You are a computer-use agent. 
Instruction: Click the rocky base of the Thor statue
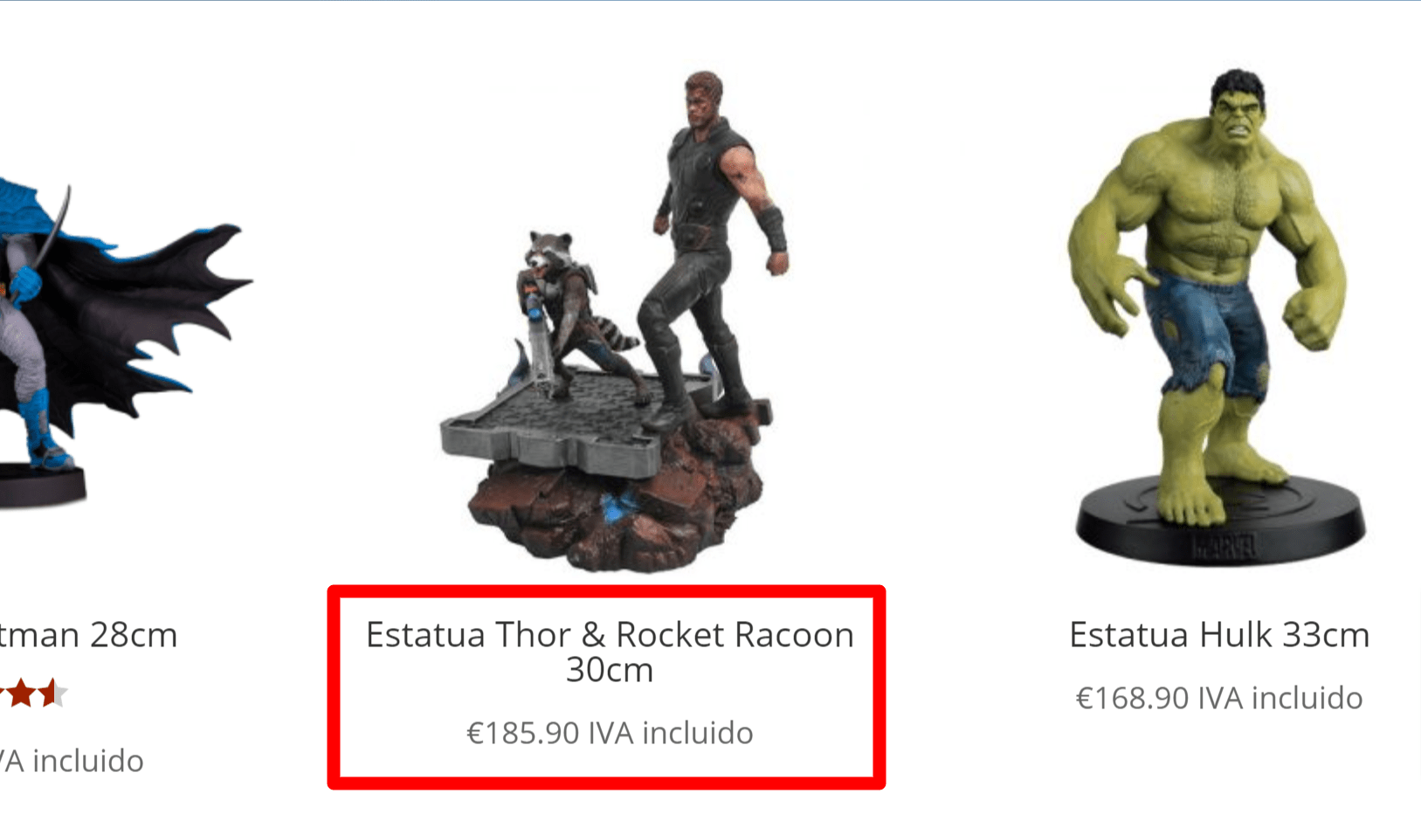(611, 507)
